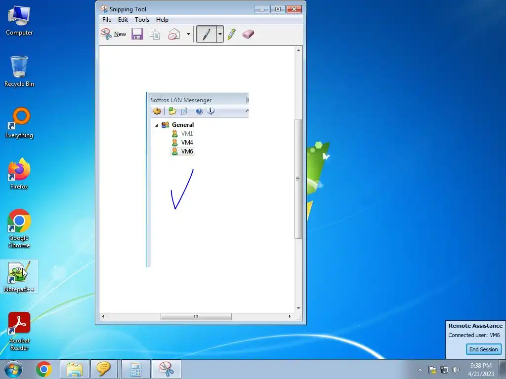Screen dimensions: 506x379
Task: Close the Snipping Tool window
Action: click(295, 9)
